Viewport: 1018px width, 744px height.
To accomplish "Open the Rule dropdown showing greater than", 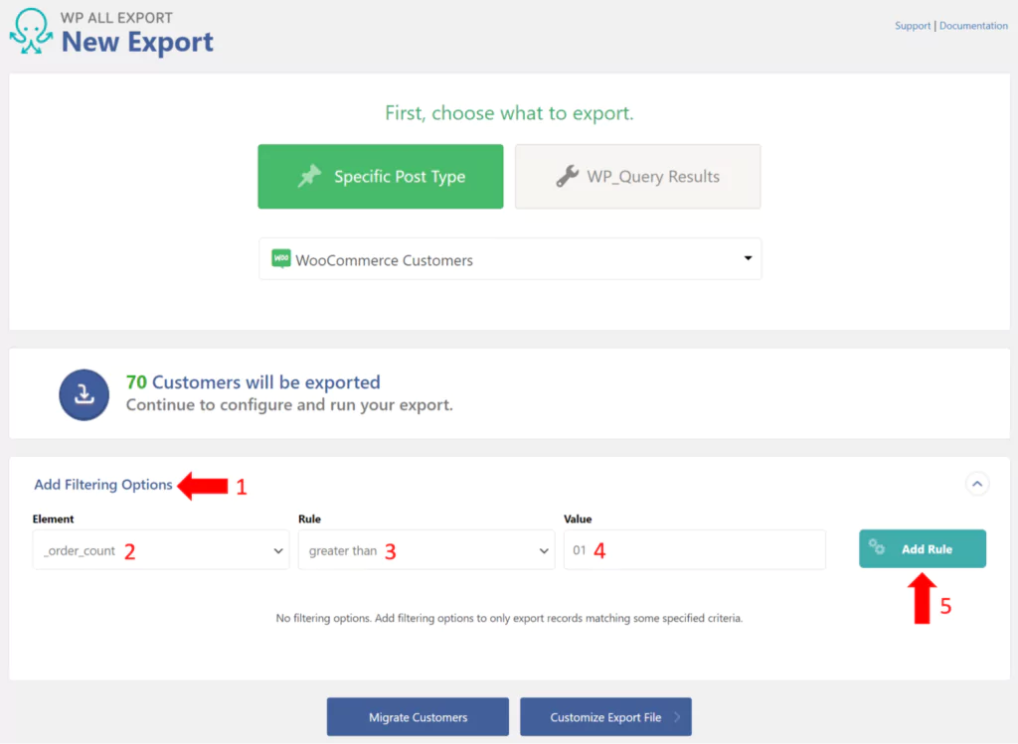I will tap(426, 550).
